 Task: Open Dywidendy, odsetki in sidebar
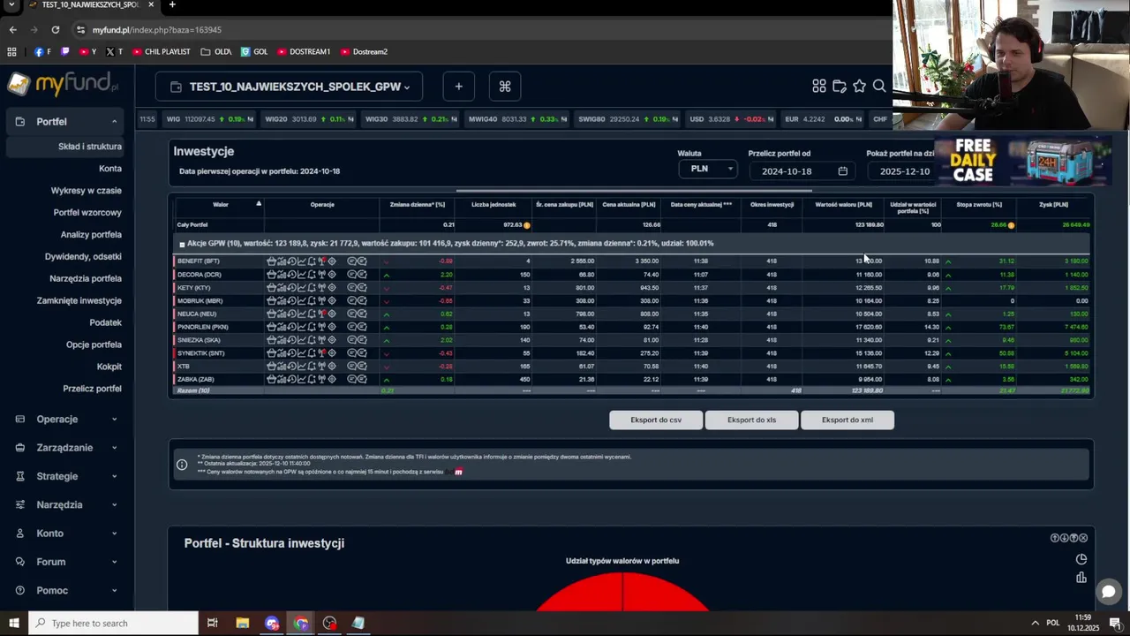(x=83, y=257)
